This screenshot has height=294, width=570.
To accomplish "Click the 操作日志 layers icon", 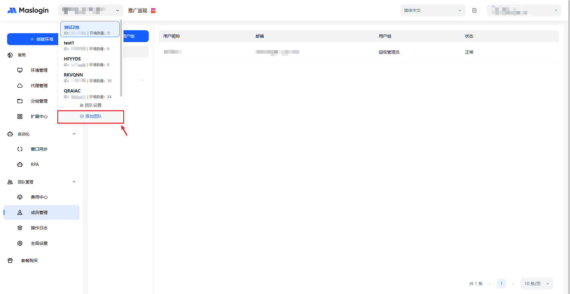I will point(20,228).
